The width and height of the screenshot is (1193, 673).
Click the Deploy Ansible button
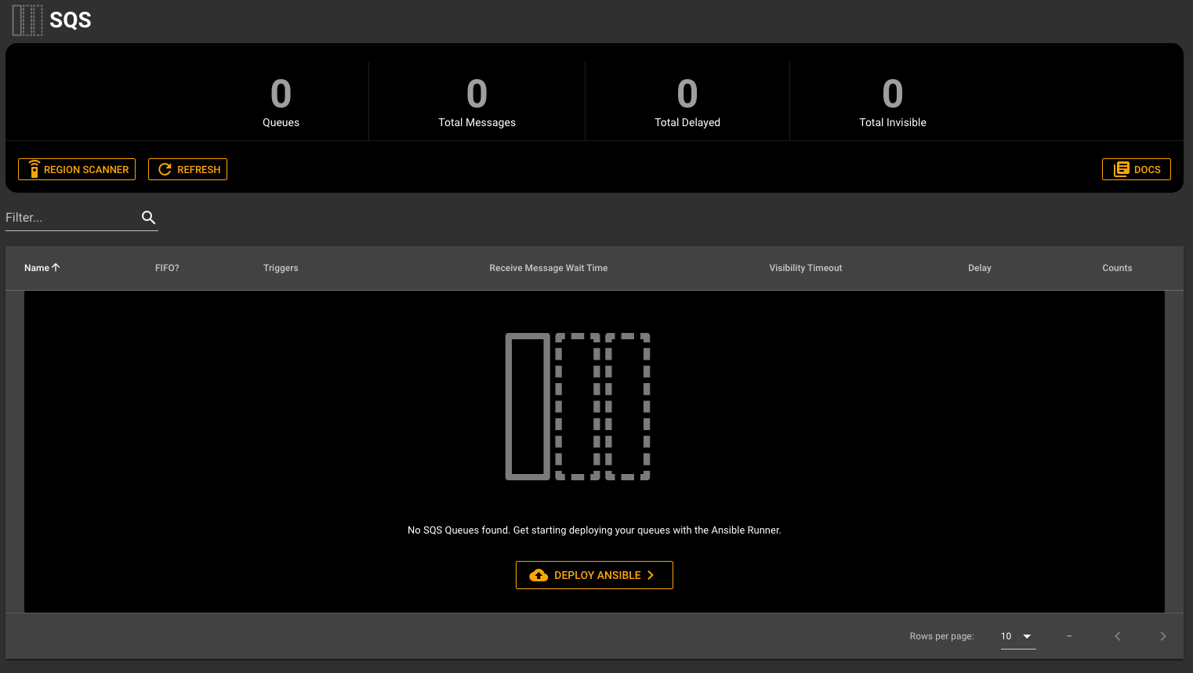(x=594, y=575)
